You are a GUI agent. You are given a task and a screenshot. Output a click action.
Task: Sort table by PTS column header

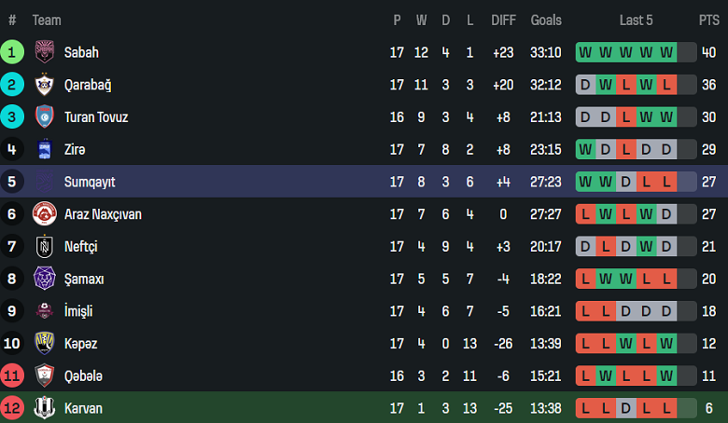709,20
